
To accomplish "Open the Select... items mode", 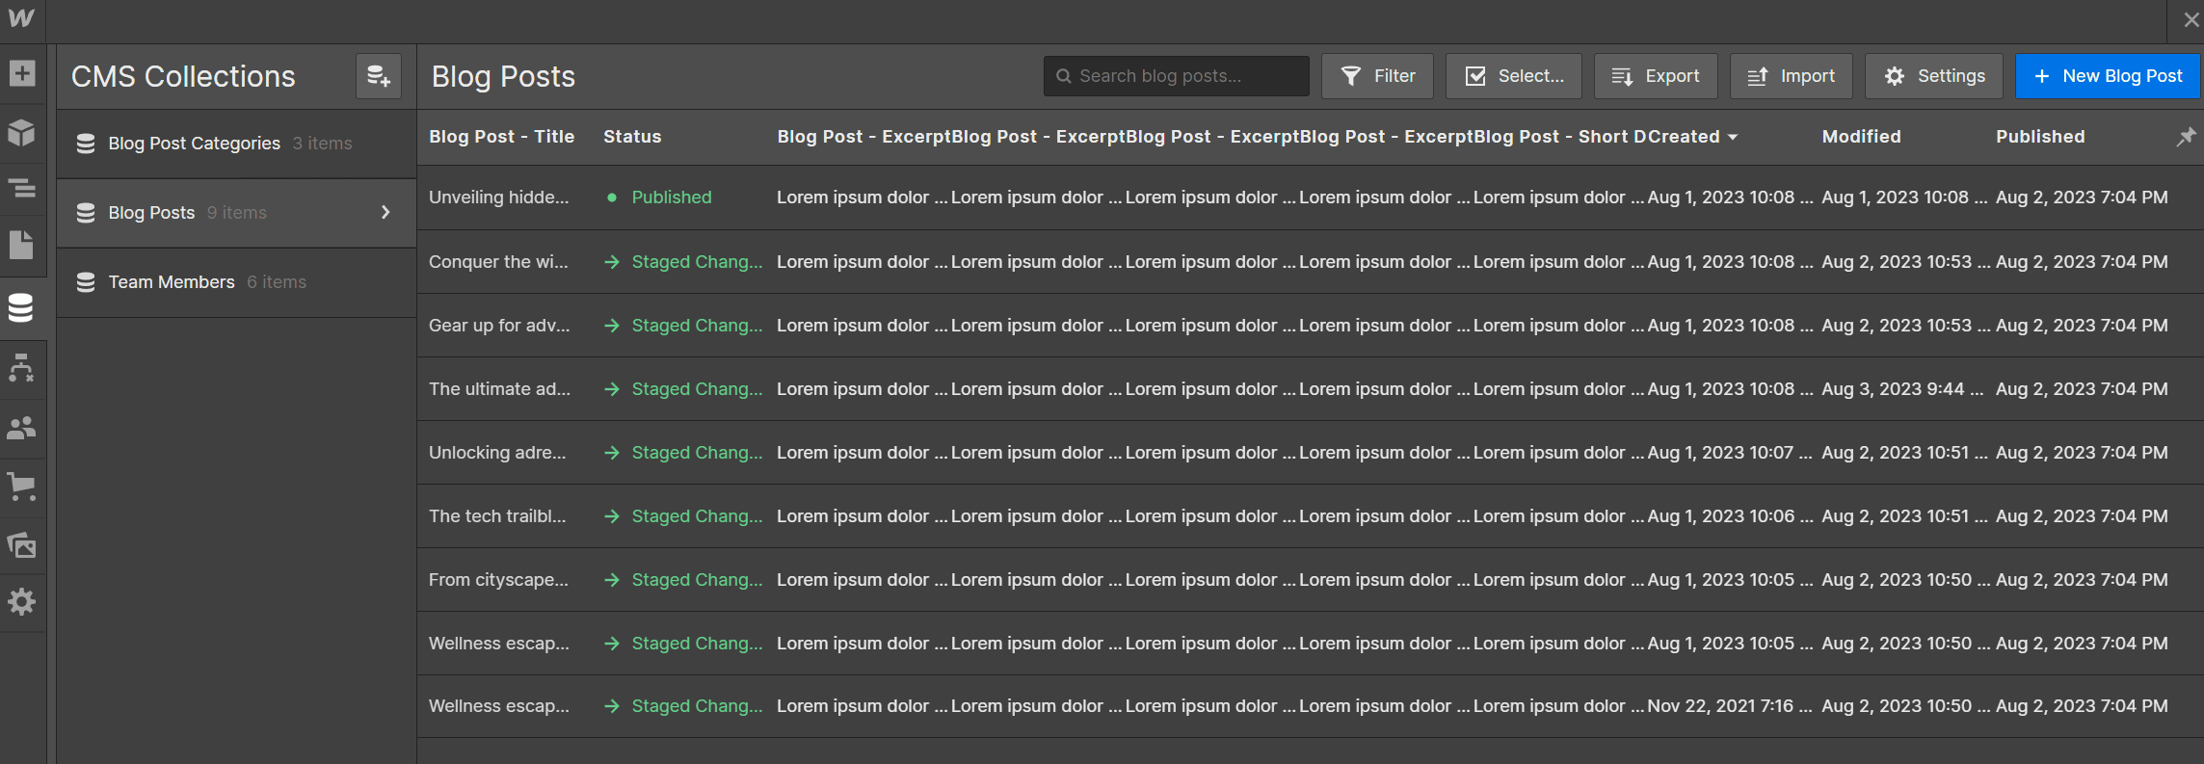I will [1513, 76].
